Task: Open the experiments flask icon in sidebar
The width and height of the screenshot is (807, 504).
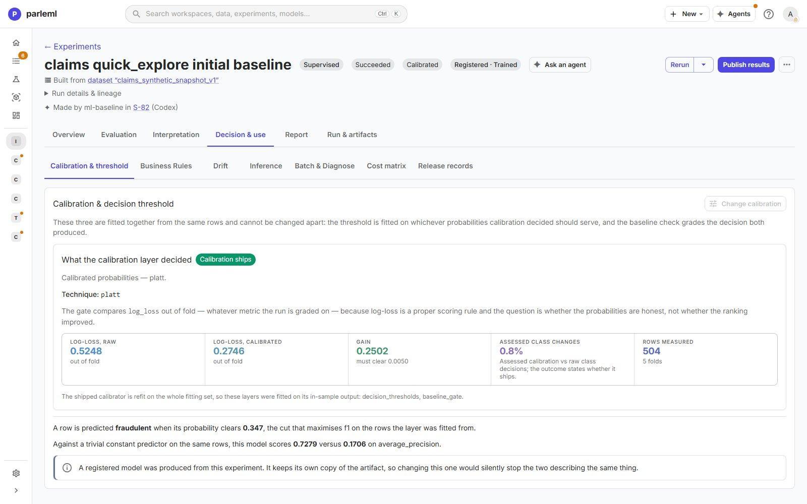Action: click(16, 79)
